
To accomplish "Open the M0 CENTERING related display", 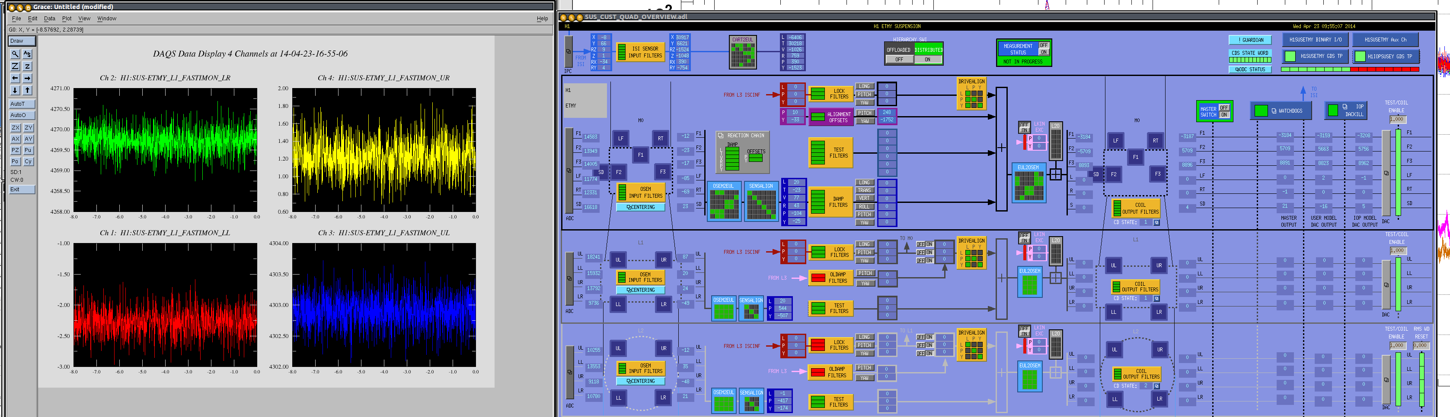I will (641, 207).
